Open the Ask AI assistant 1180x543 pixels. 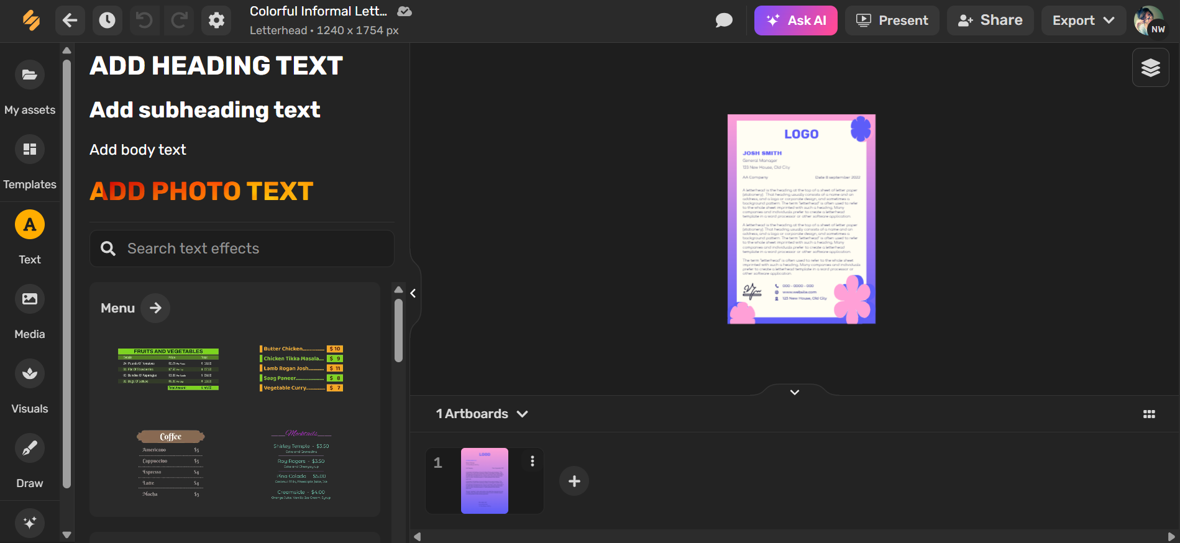pyautogui.click(x=795, y=21)
